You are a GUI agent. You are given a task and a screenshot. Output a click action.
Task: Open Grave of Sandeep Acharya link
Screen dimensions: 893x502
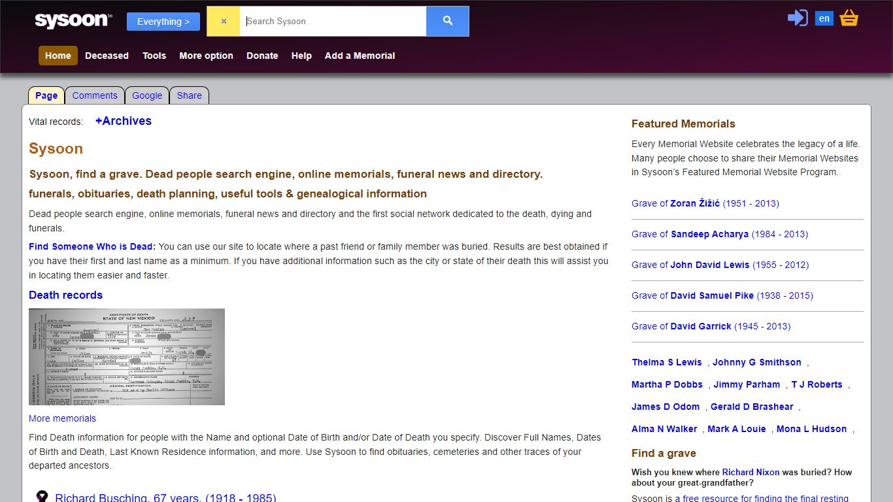click(720, 234)
